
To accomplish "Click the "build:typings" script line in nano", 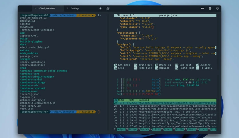I will 155,50.
